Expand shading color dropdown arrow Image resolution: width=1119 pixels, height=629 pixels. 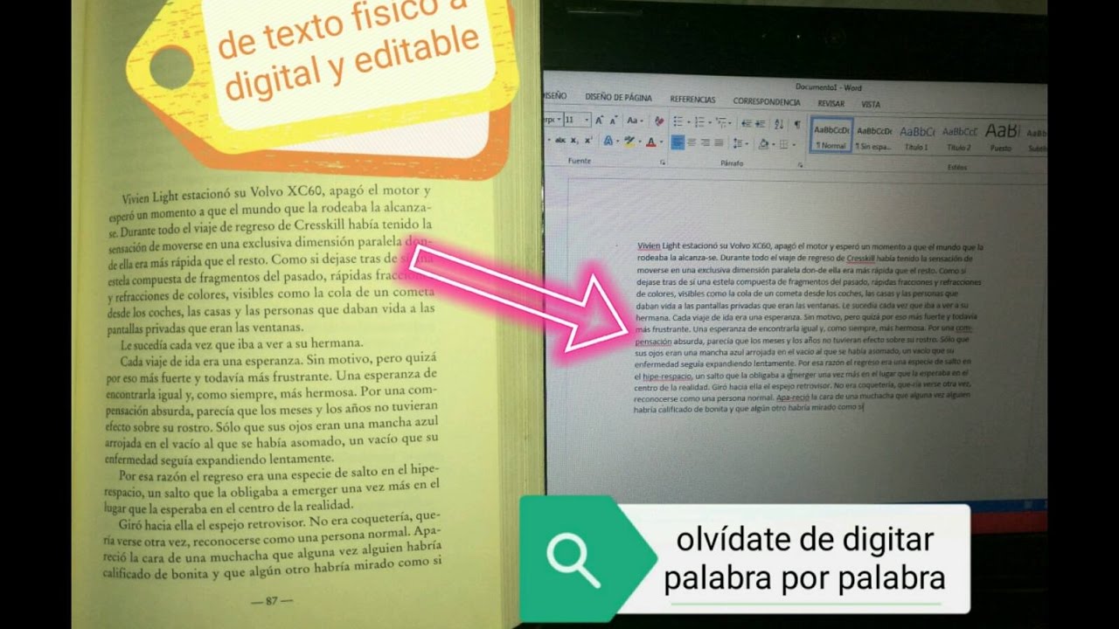774,144
